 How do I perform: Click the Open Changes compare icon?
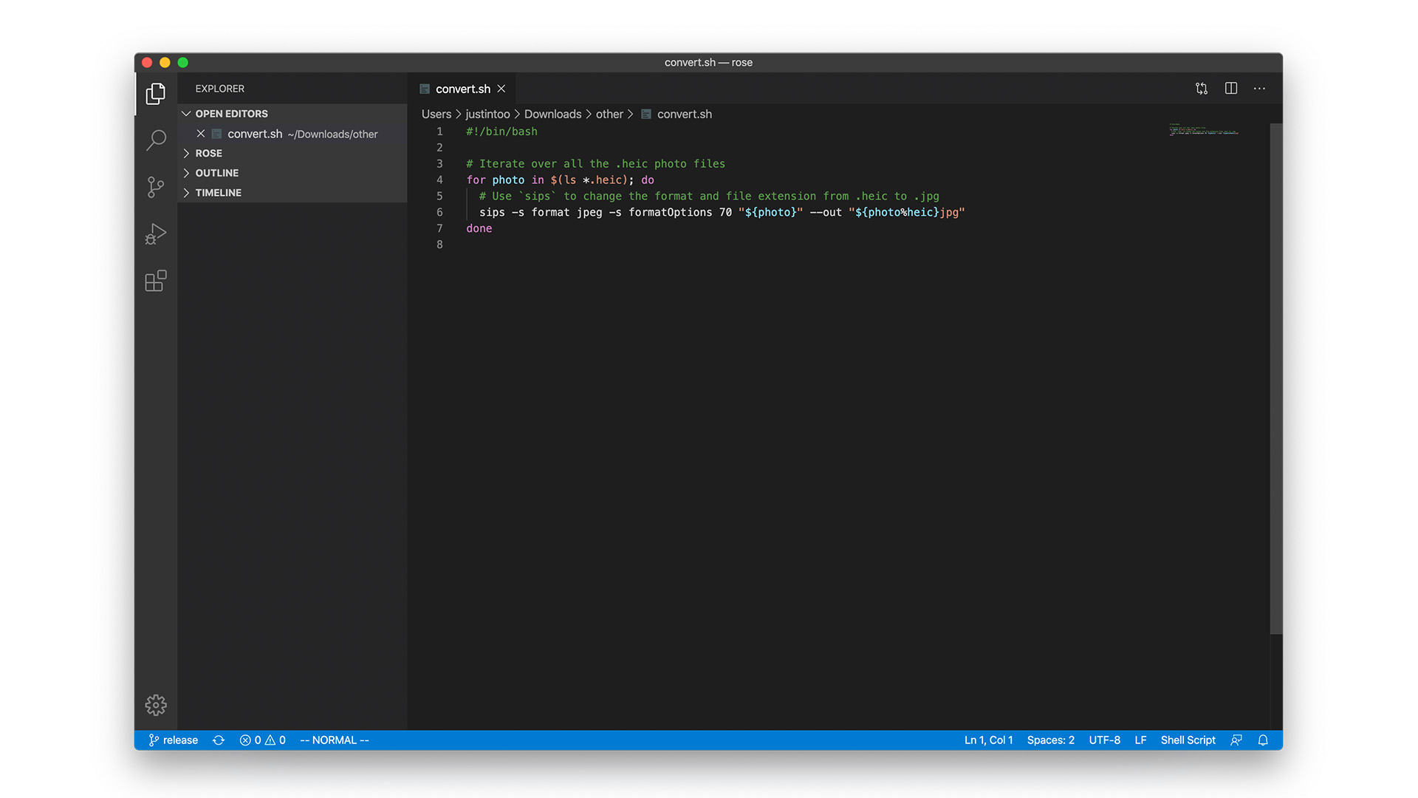pyautogui.click(x=1202, y=89)
